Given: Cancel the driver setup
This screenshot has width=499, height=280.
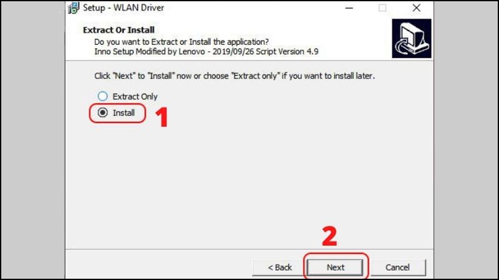Looking at the screenshot, I should coord(398,268).
